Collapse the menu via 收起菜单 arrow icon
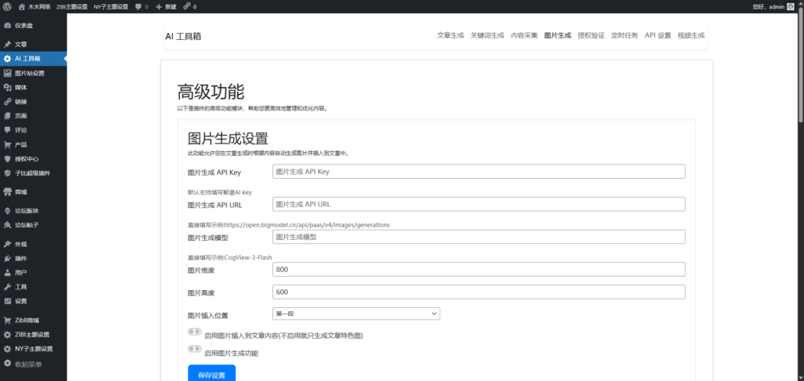This screenshot has width=804, height=381. click(7, 364)
